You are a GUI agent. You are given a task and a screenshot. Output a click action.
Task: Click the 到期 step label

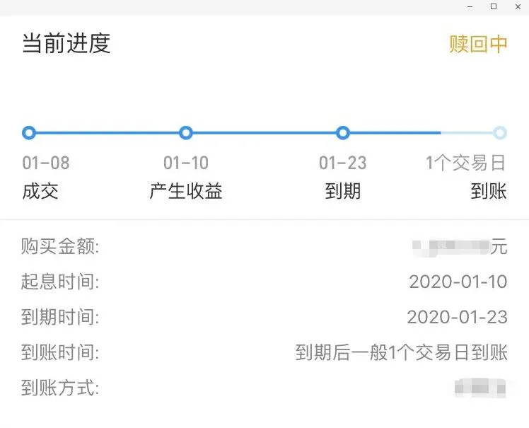click(x=343, y=191)
